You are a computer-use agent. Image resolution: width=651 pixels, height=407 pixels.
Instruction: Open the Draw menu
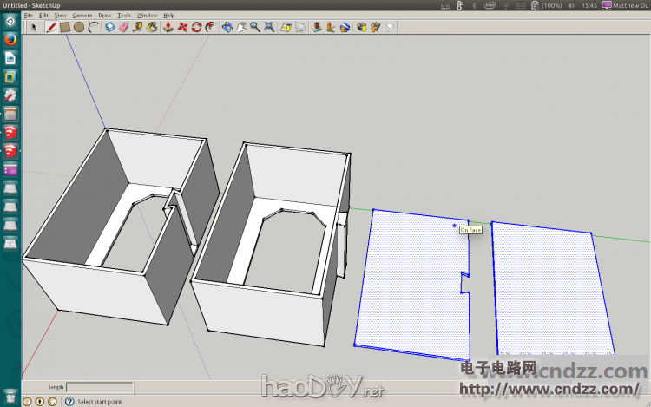point(104,16)
